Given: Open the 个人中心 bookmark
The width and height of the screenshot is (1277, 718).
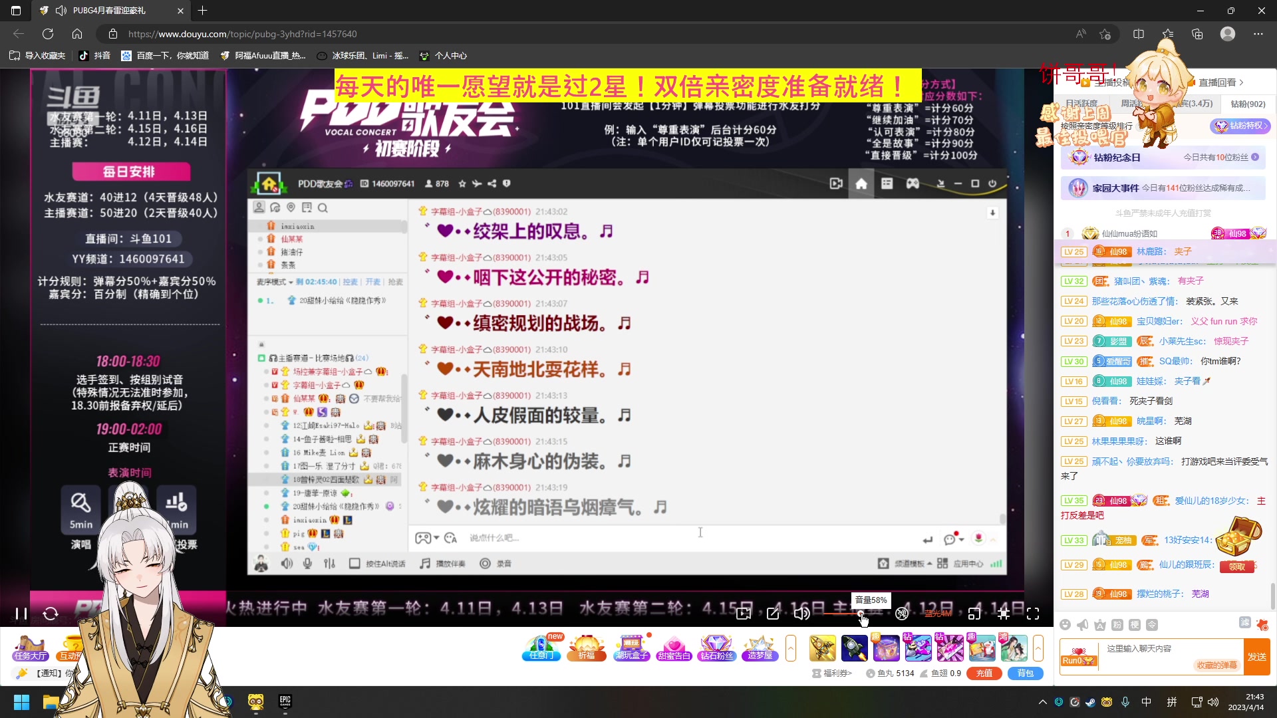Looking at the screenshot, I should click(443, 56).
